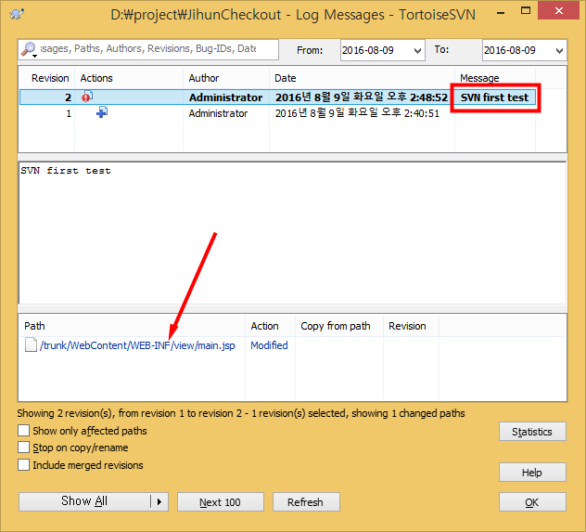The width and height of the screenshot is (586, 532).
Task: Open the To date dropdown
Action: coord(559,50)
